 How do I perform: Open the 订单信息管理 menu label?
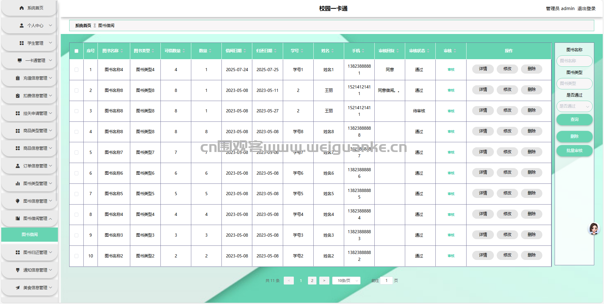point(35,166)
